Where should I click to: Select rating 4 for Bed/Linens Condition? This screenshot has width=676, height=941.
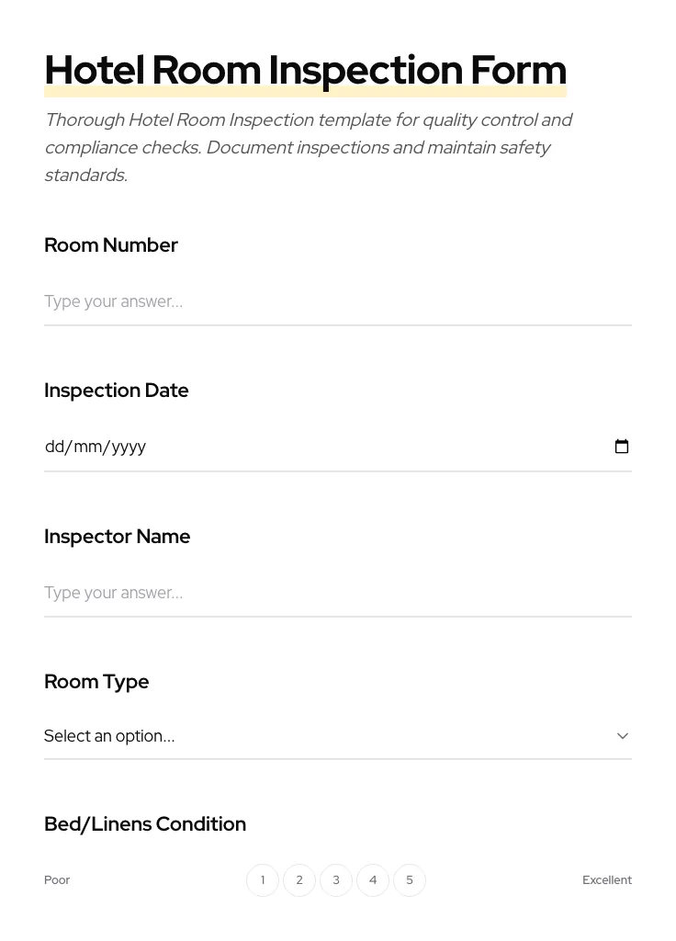coord(373,879)
